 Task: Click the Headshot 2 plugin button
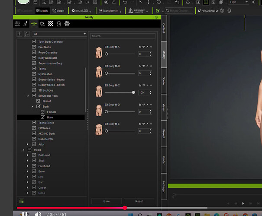coord(208,11)
